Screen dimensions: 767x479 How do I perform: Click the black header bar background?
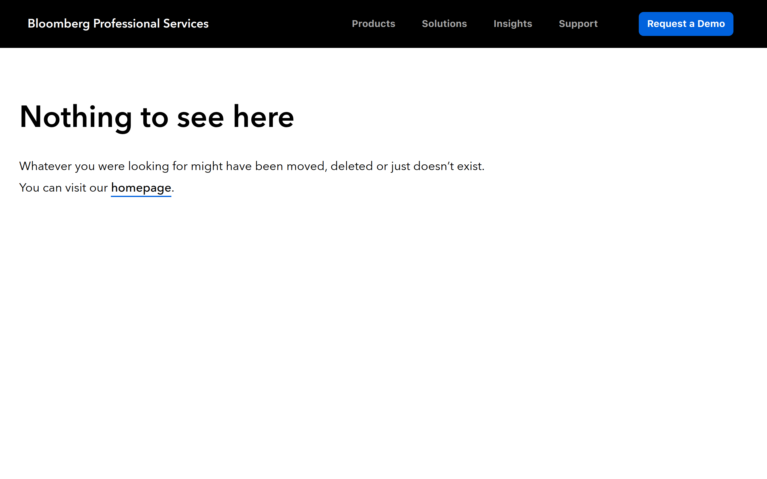pos(279,24)
